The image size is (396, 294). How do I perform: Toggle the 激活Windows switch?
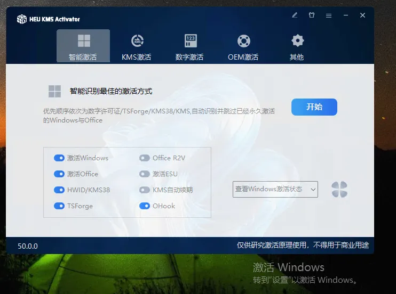(x=59, y=158)
